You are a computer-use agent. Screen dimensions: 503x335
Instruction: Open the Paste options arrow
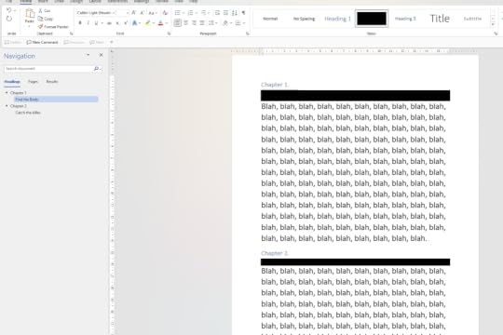coord(30,26)
